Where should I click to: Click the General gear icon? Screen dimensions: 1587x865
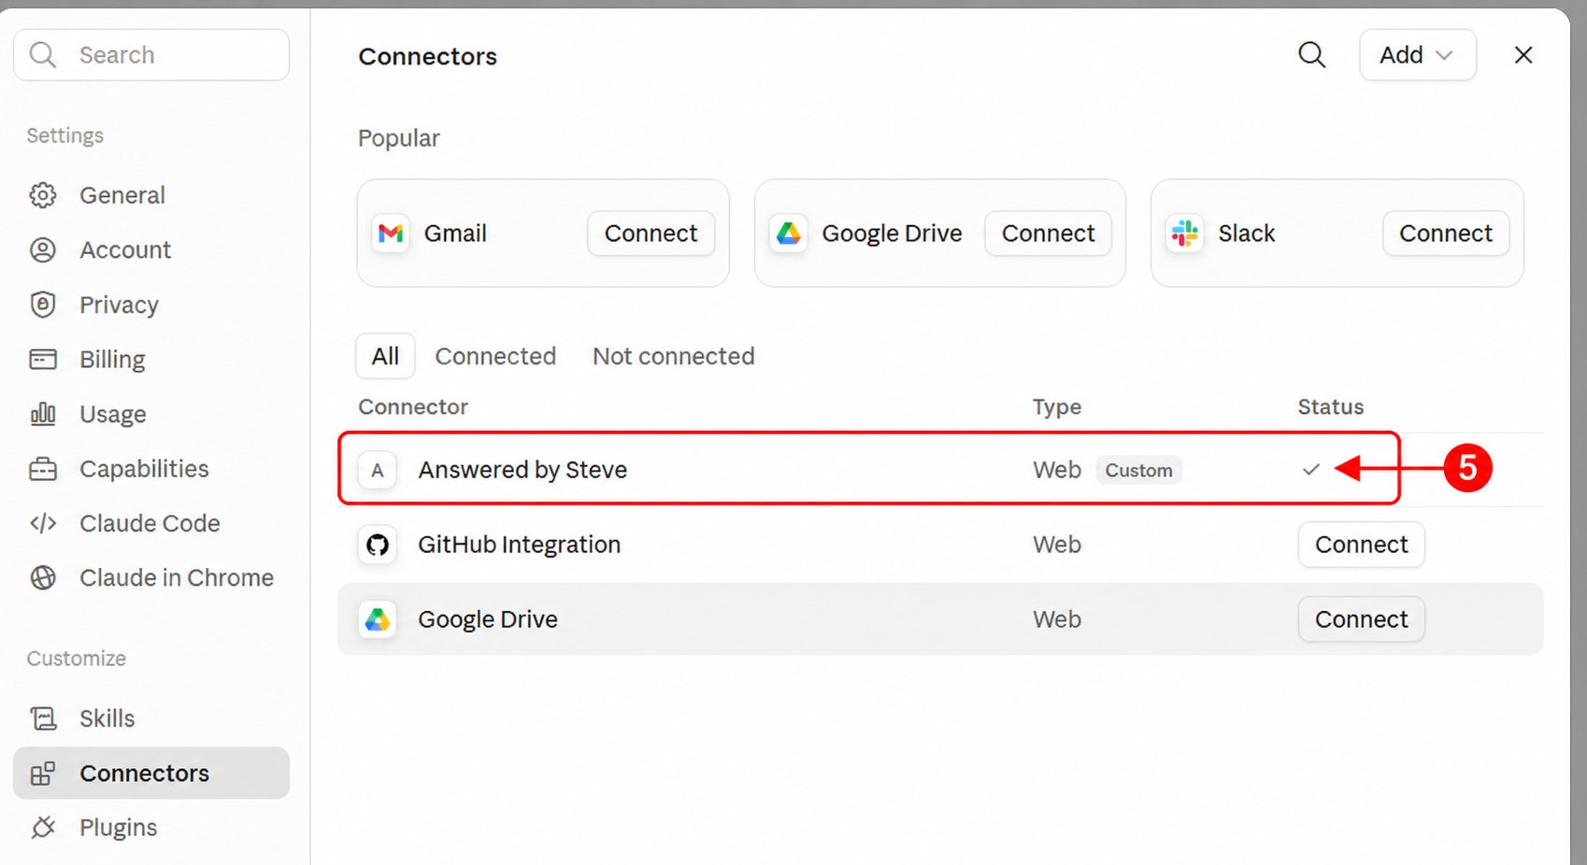click(43, 195)
